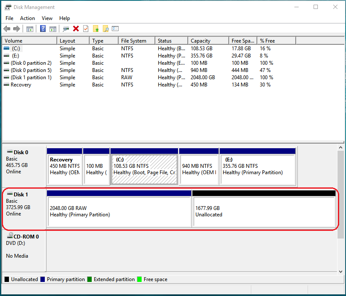Toggle the Show/Hide Console Tree icon
The height and width of the screenshot is (296, 346).
coord(30,29)
